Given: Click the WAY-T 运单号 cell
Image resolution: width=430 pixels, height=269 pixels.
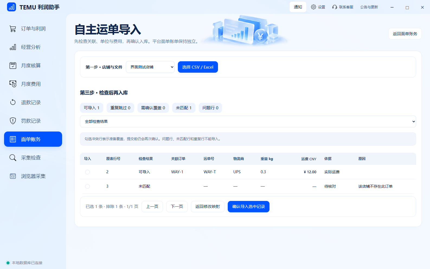Looking at the screenshot, I should (x=210, y=172).
